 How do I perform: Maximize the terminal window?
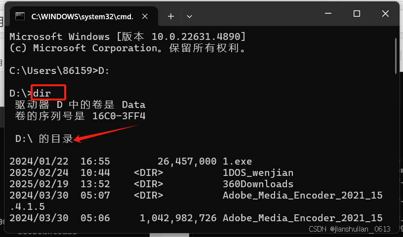(357, 13)
